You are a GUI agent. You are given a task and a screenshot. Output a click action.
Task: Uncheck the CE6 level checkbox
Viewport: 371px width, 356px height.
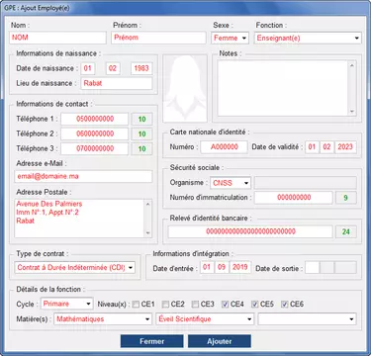point(284,304)
